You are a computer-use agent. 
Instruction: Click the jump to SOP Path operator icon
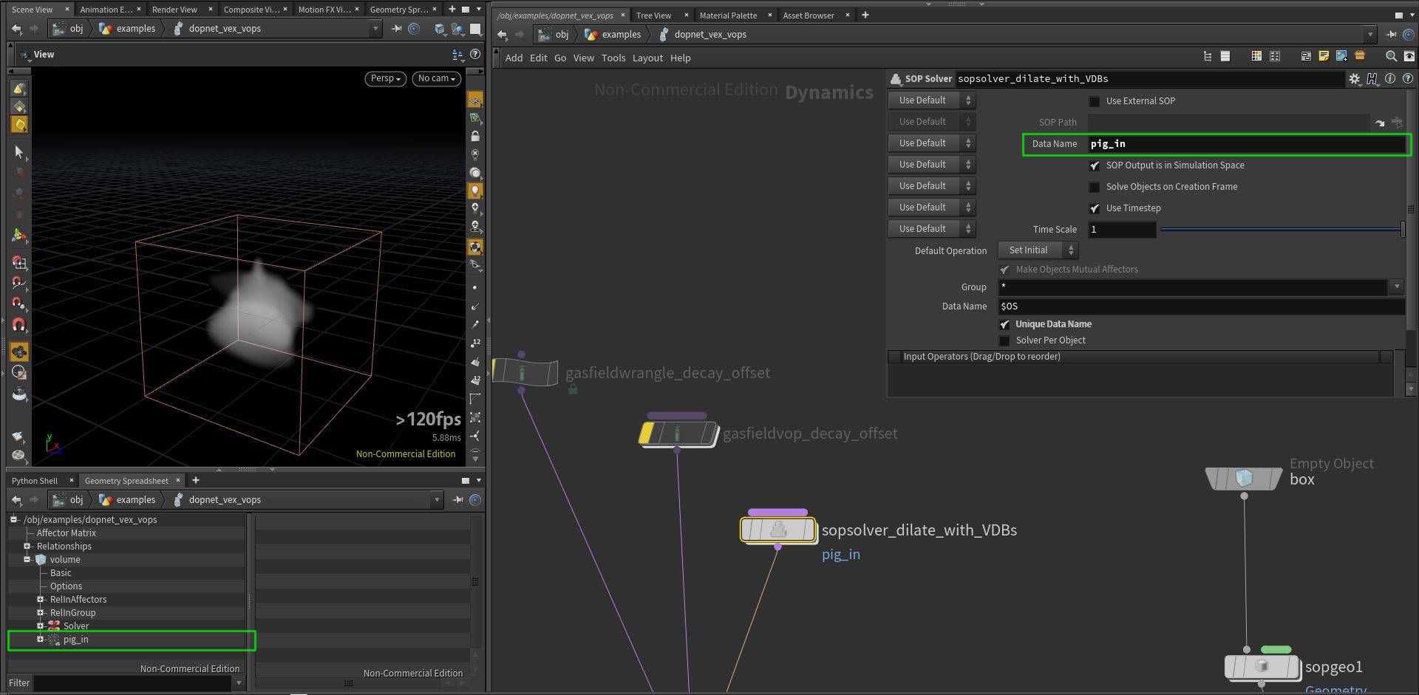click(1380, 123)
